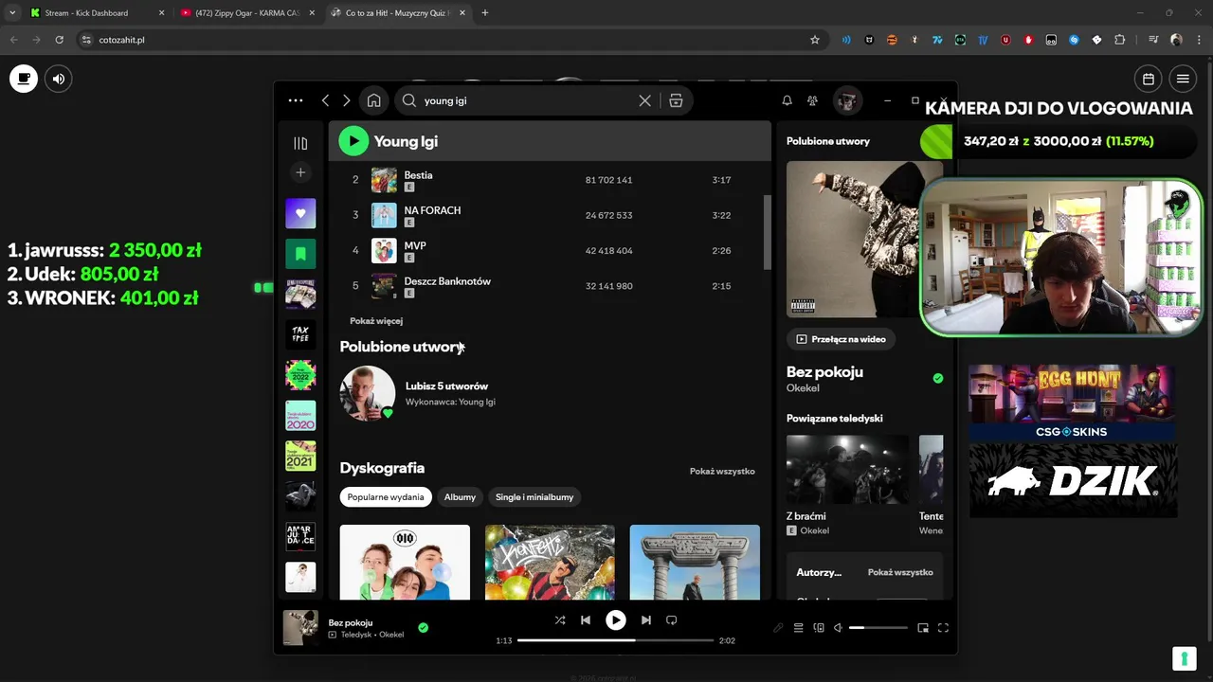Toggle page sound speaker icon on cotozahit
The height and width of the screenshot is (682, 1213).
(59, 79)
